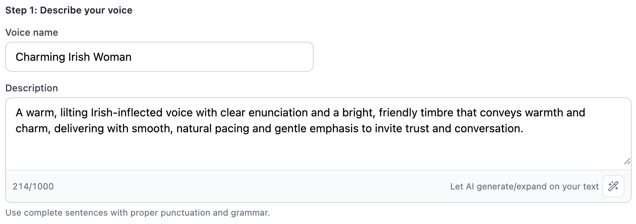Screen dimensions: 636x224
Task: Click the empty area of the Description textarea
Action: pyautogui.click(x=318, y=151)
